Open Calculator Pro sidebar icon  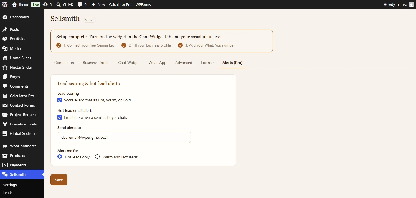pos(5,96)
